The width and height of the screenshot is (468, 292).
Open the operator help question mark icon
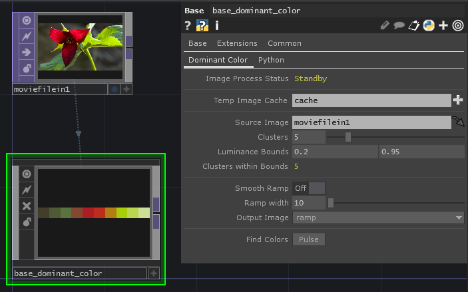[188, 26]
